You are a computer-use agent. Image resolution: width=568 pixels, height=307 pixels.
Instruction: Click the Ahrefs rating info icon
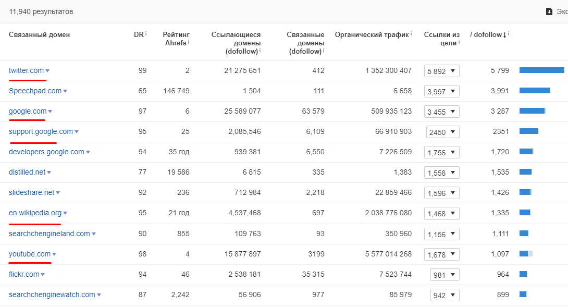point(189,42)
